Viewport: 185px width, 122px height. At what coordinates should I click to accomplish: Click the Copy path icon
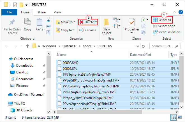pos(48,26)
